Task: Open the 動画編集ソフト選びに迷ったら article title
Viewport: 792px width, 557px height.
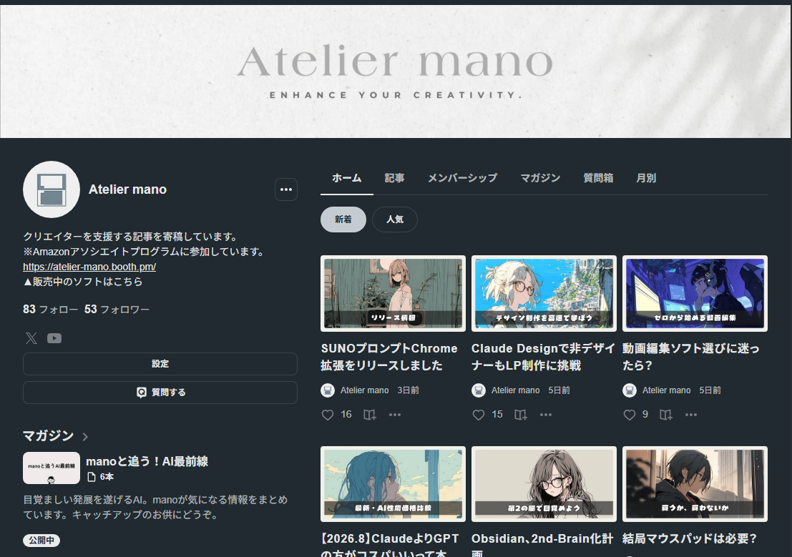Action: pyautogui.click(x=691, y=357)
